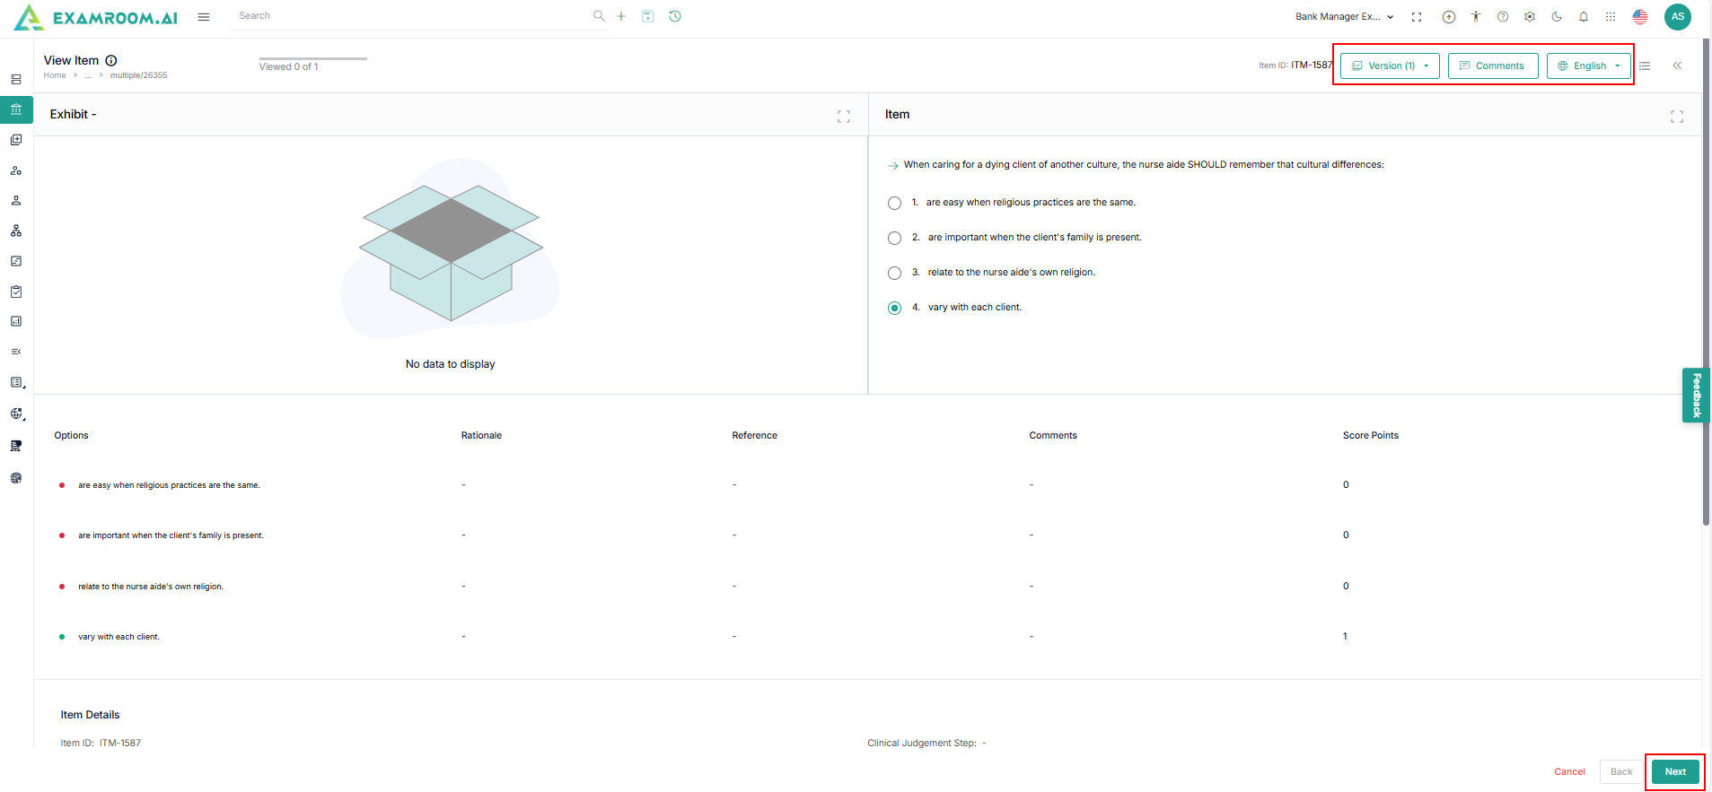This screenshot has height=792, width=1712.
Task: Open the English language dropdown
Action: (x=1588, y=65)
